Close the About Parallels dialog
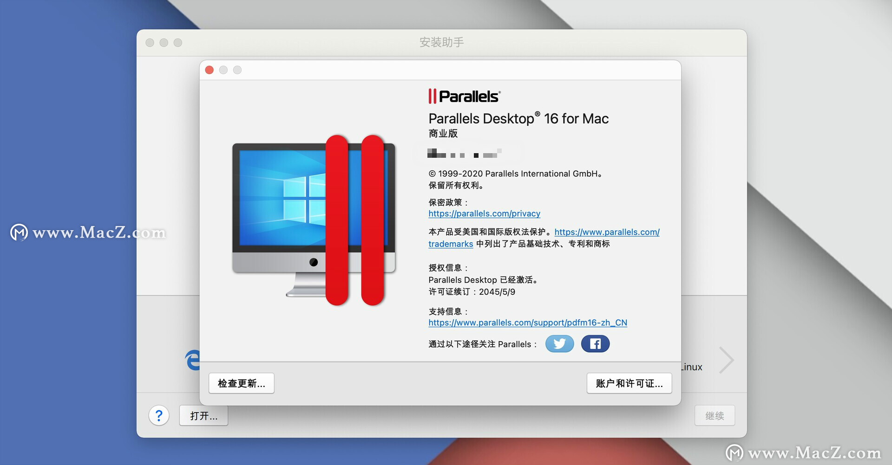 tap(210, 70)
